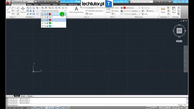Open the help question mark icon

point(170,2)
